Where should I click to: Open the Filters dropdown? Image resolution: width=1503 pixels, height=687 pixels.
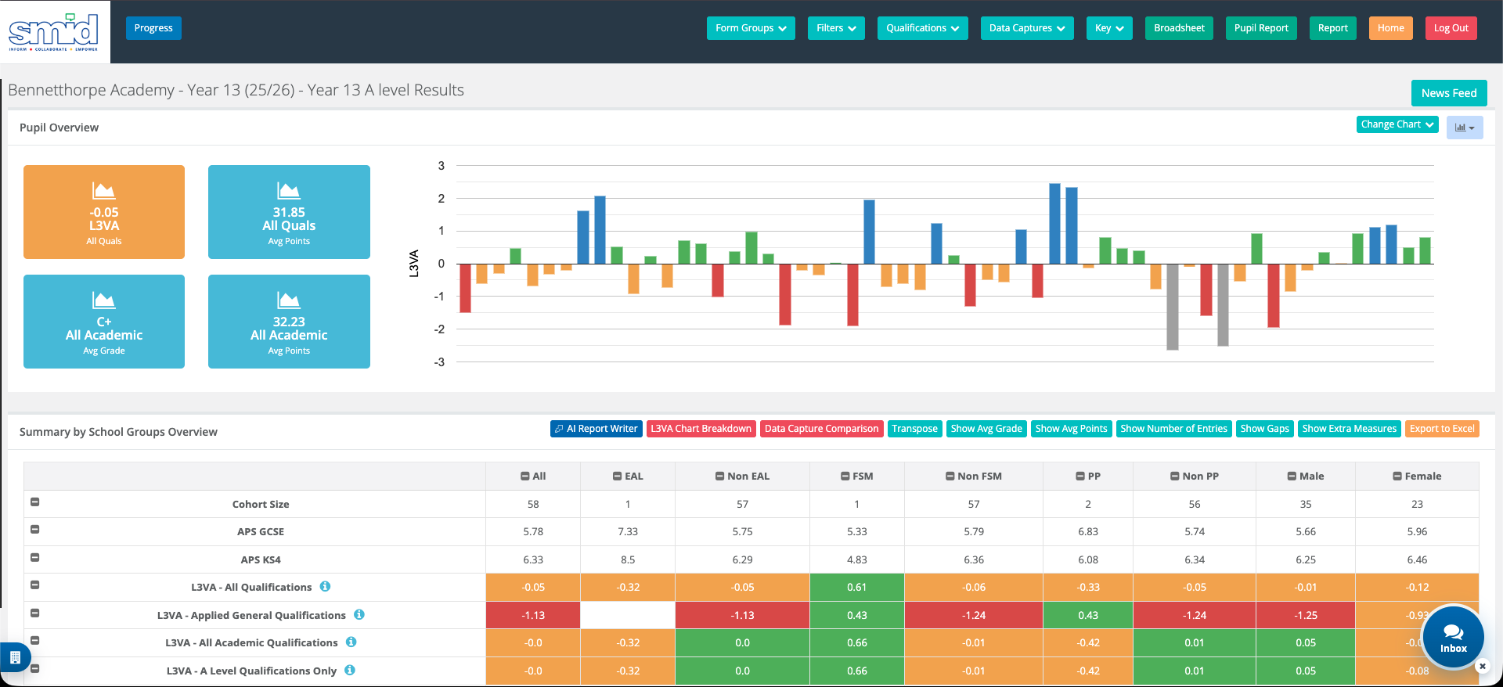point(836,28)
